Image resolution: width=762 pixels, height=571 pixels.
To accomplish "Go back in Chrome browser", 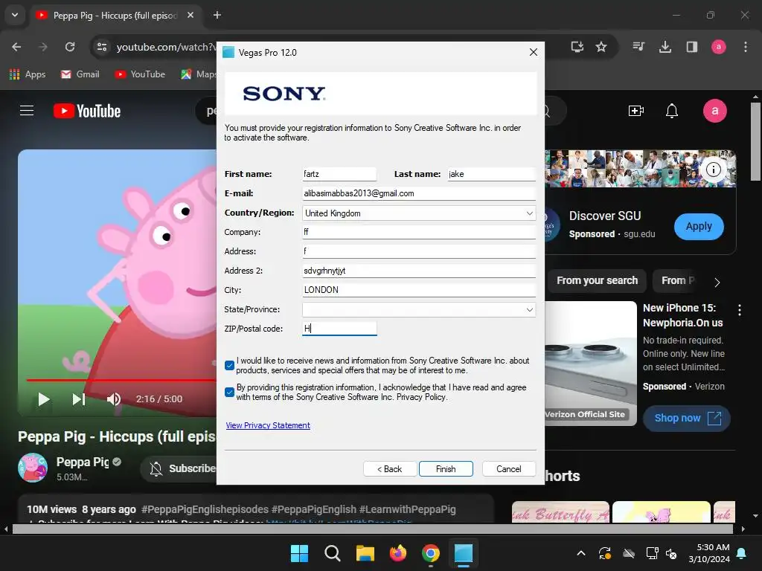I will [x=16, y=47].
